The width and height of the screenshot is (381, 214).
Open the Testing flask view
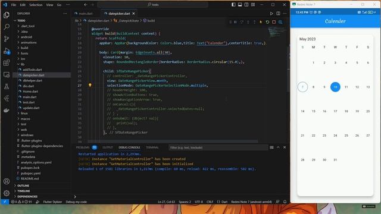7,86
